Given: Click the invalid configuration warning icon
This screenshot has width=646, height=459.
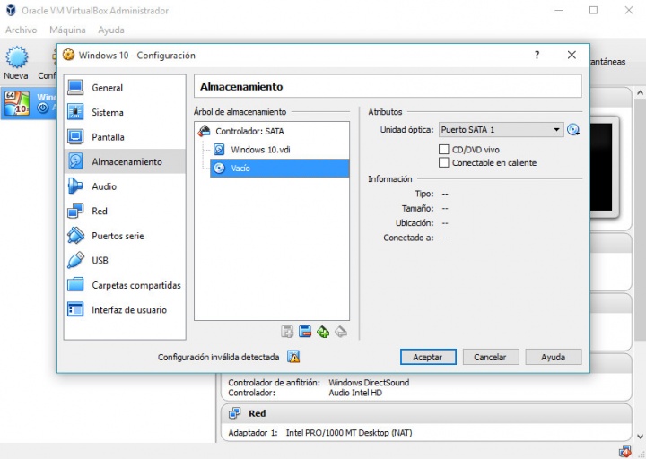Looking at the screenshot, I should [x=293, y=357].
